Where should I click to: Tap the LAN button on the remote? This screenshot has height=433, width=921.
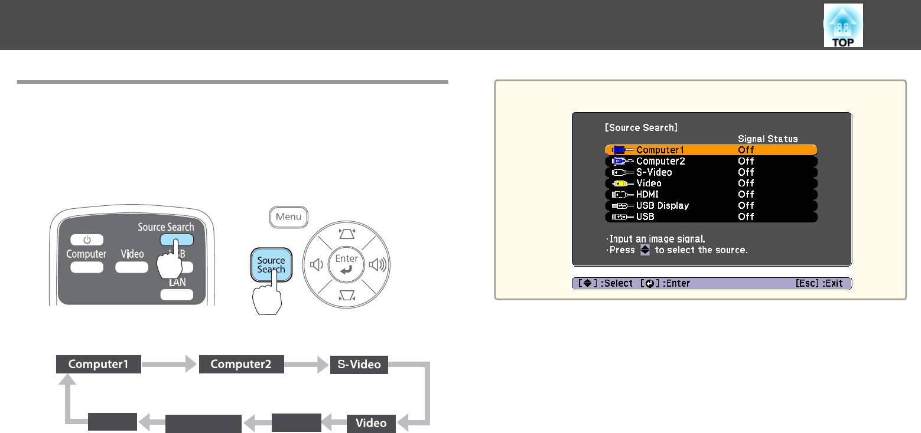tap(176, 294)
